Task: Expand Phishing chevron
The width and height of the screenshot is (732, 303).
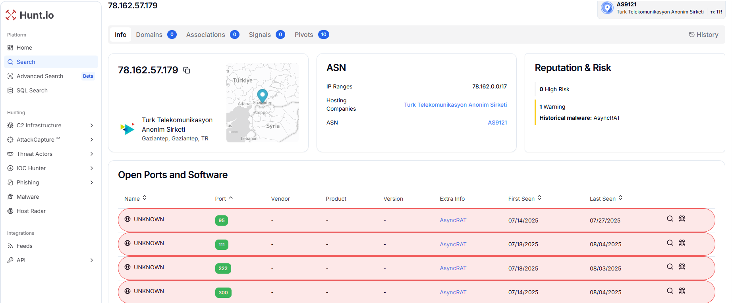Action: (x=92, y=182)
